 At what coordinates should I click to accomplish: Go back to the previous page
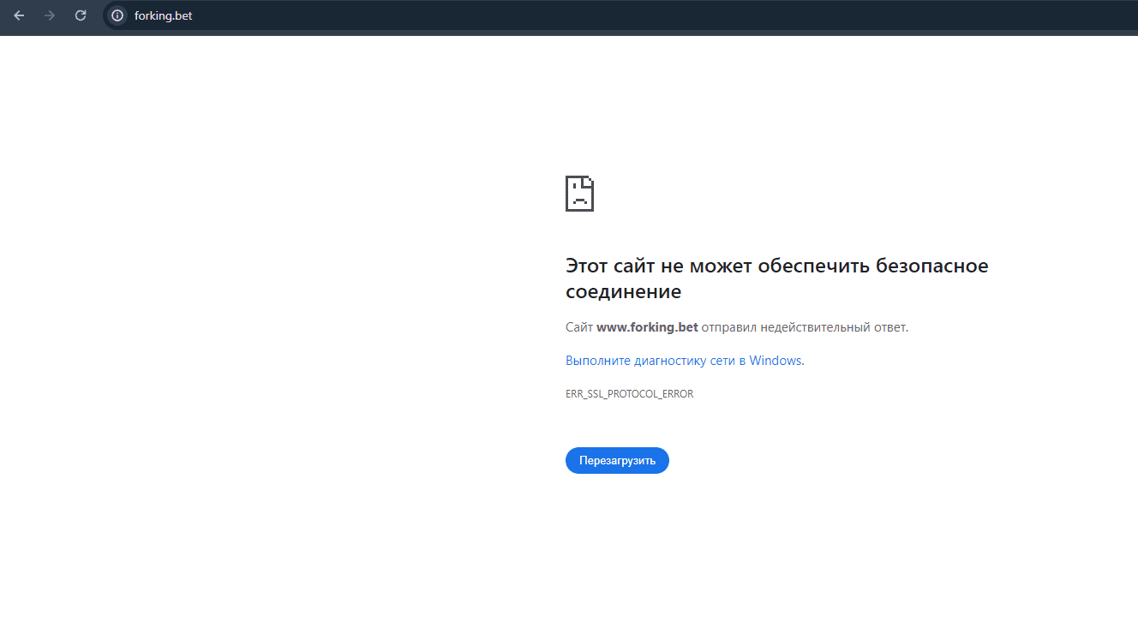click(x=19, y=15)
